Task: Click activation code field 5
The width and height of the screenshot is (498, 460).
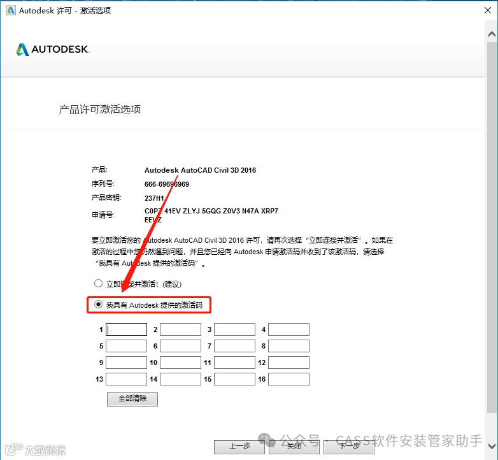Action: click(126, 346)
